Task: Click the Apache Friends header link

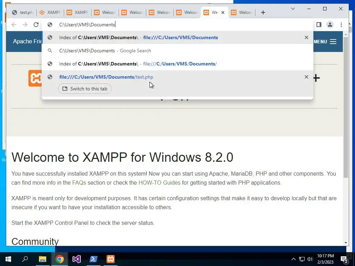Action: (27, 42)
